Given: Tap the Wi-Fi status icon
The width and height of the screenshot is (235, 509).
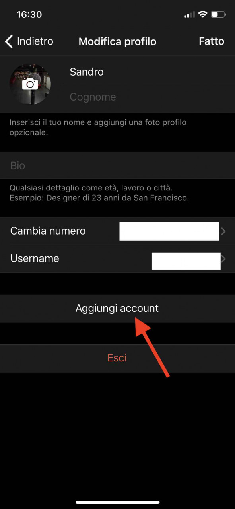Looking at the screenshot, I should pos(203,15).
